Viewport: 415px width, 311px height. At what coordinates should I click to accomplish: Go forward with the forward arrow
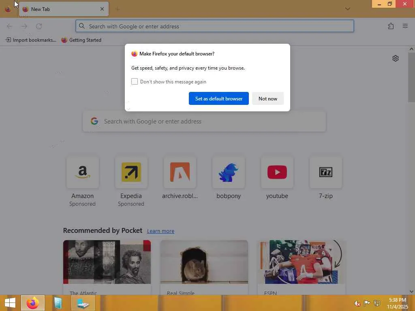[24, 26]
